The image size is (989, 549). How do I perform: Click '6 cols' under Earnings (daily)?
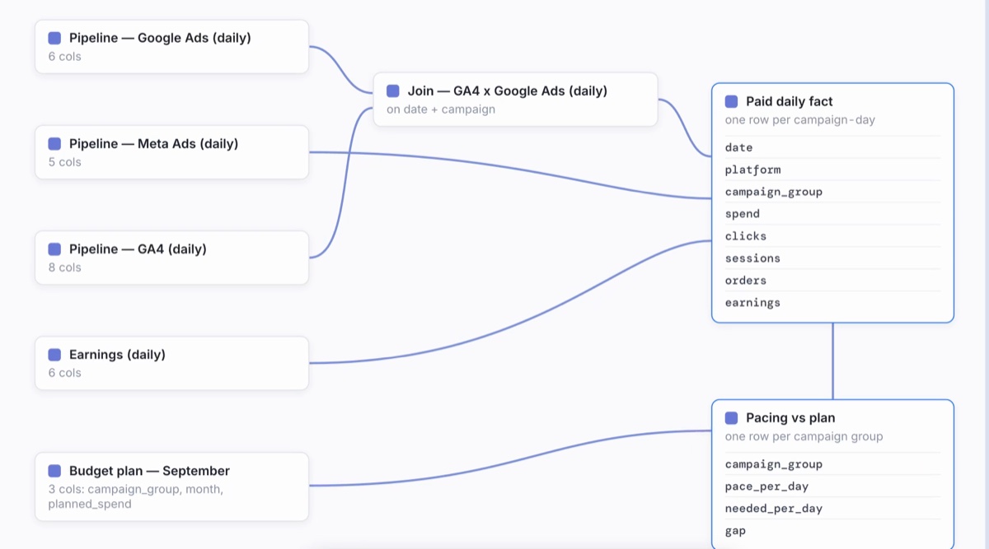[64, 373]
